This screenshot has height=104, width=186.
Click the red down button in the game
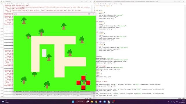(83, 88)
